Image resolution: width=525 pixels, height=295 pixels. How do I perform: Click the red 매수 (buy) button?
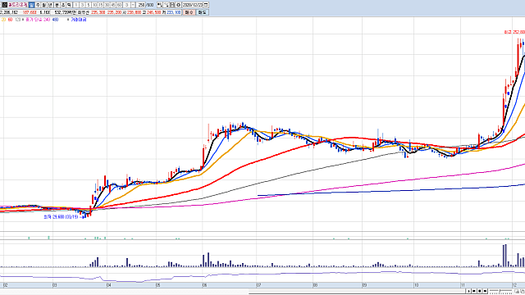tap(189, 12)
